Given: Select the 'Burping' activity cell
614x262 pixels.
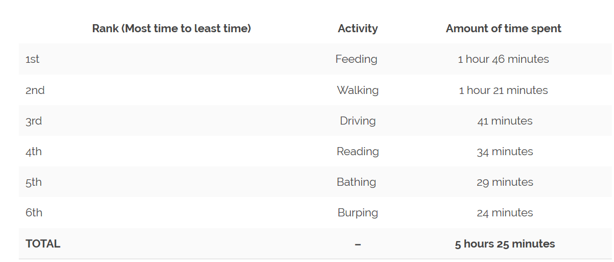Looking at the screenshot, I should point(357,213).
